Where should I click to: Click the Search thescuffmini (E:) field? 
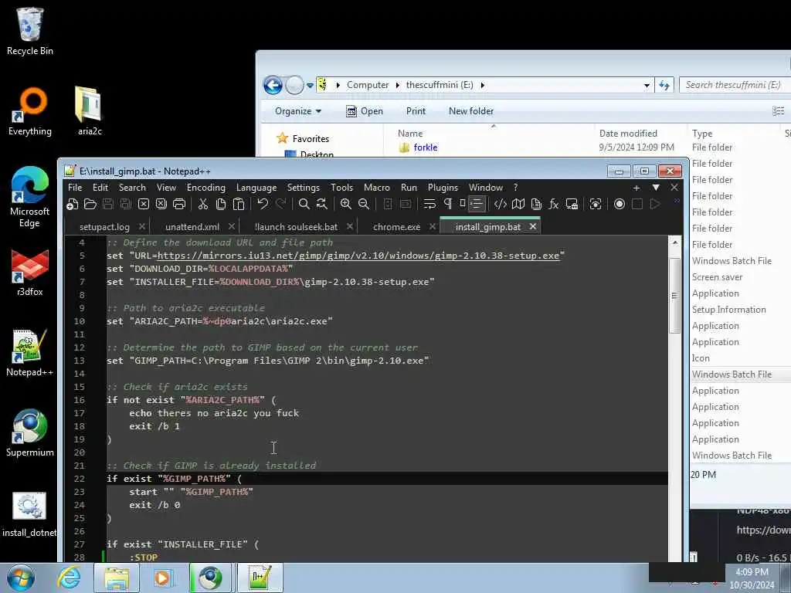coord(735,85)
